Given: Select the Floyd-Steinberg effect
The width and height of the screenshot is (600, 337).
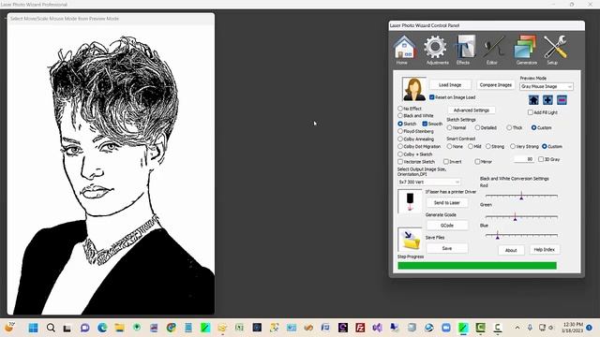Looking at the screenshot, I should coord(400,131).
